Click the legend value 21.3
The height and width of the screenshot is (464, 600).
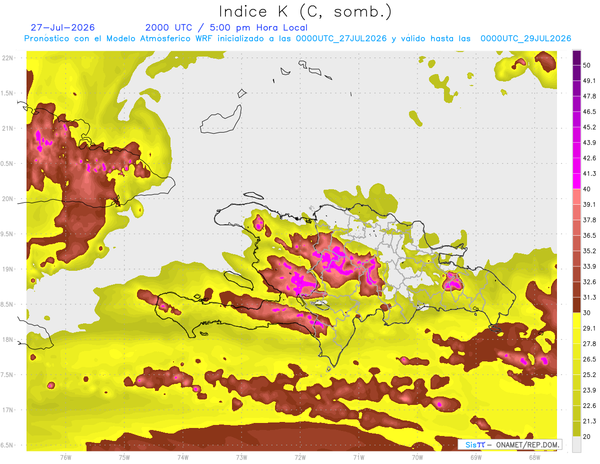coord(589,422)
